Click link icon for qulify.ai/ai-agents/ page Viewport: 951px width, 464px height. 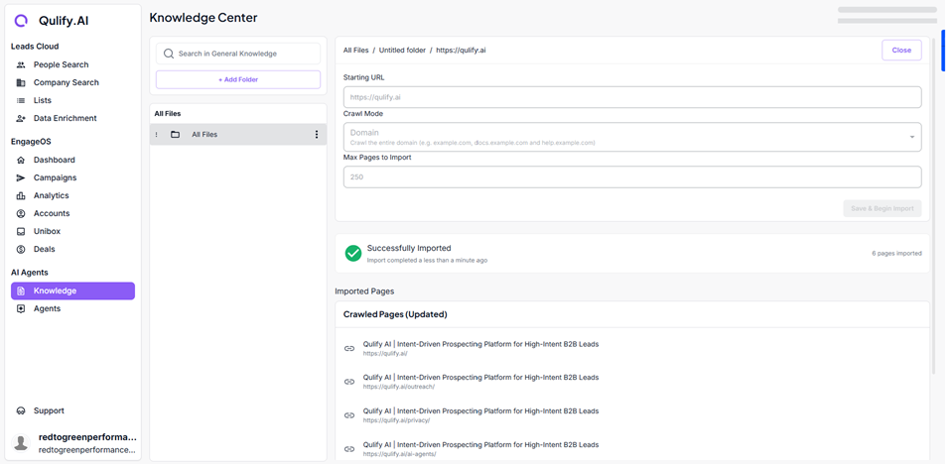point(349,449)
